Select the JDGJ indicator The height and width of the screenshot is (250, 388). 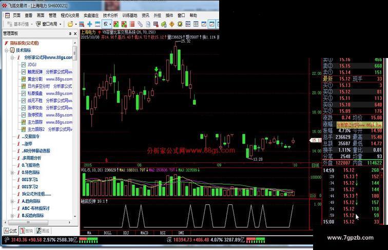click(32, 65)
